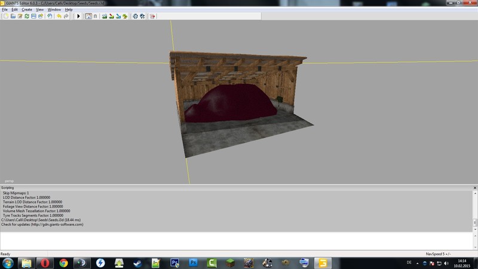The image size is (478, 269).
Task: Click the Save disk icon in toolbar
Action: click(x=33, y=16)
